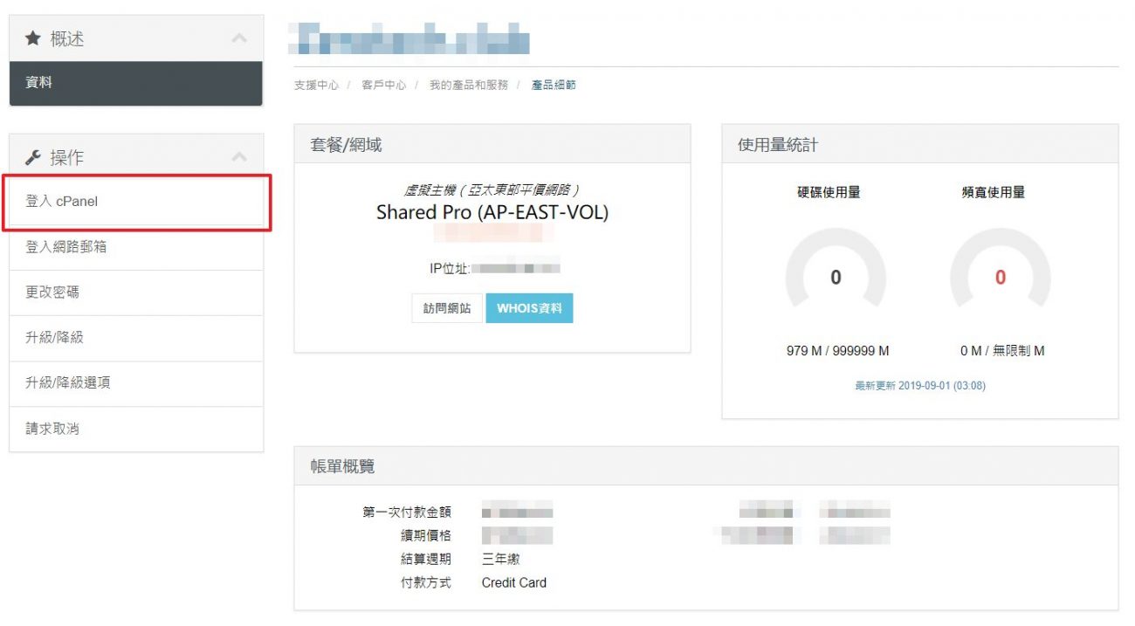Click 請求取消 in sidebar
Image resolution: width=1135 pixels, height=626 pixels.
(x=136, y=430)
